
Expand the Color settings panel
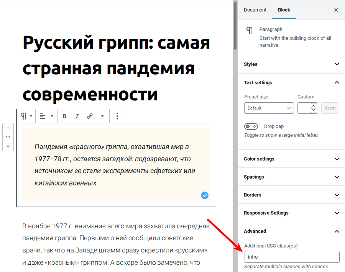tap(291, 159)
